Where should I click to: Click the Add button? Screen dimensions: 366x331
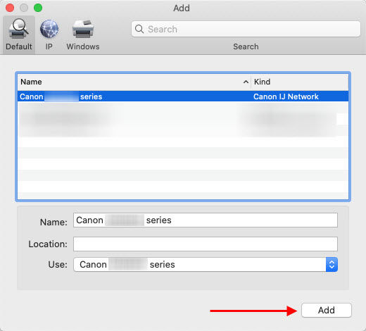[x=327, y=310]
